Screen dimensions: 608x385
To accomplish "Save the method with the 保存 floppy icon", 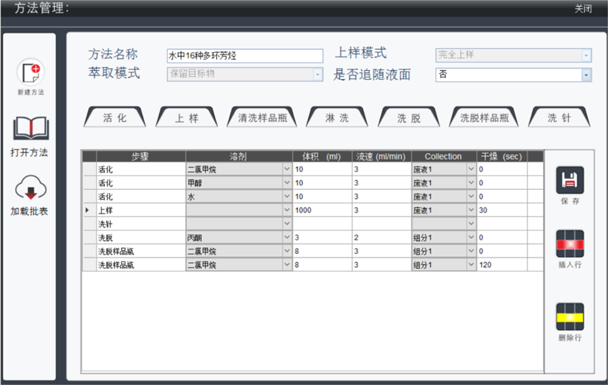I will pyautogui.click(x=569, y=180).
